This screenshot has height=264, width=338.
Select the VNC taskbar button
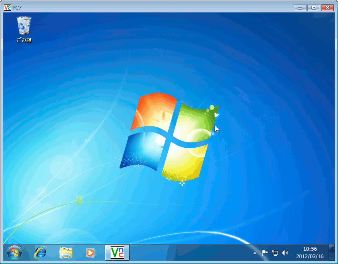(x=117, y=252)
